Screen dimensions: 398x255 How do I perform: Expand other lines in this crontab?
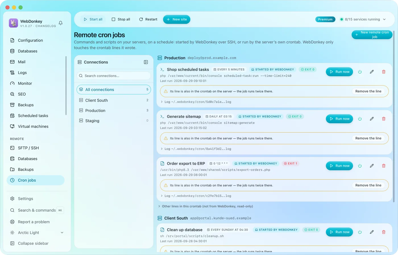pyautogui.click(x=205, y=206)
